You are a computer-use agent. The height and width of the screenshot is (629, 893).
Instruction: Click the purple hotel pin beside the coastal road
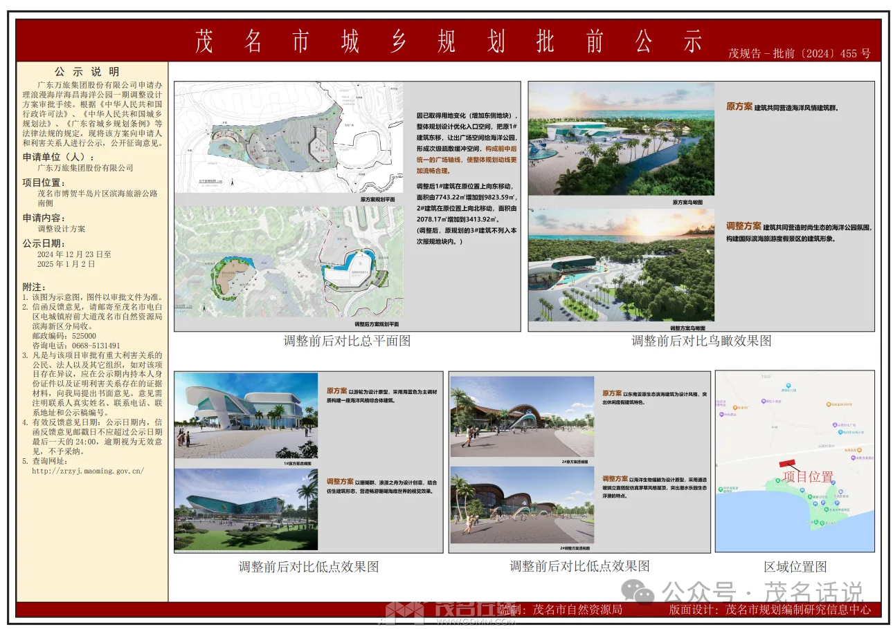pos(854,458)
